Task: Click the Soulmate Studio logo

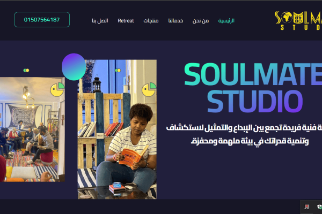Action: tap(298, 20)
